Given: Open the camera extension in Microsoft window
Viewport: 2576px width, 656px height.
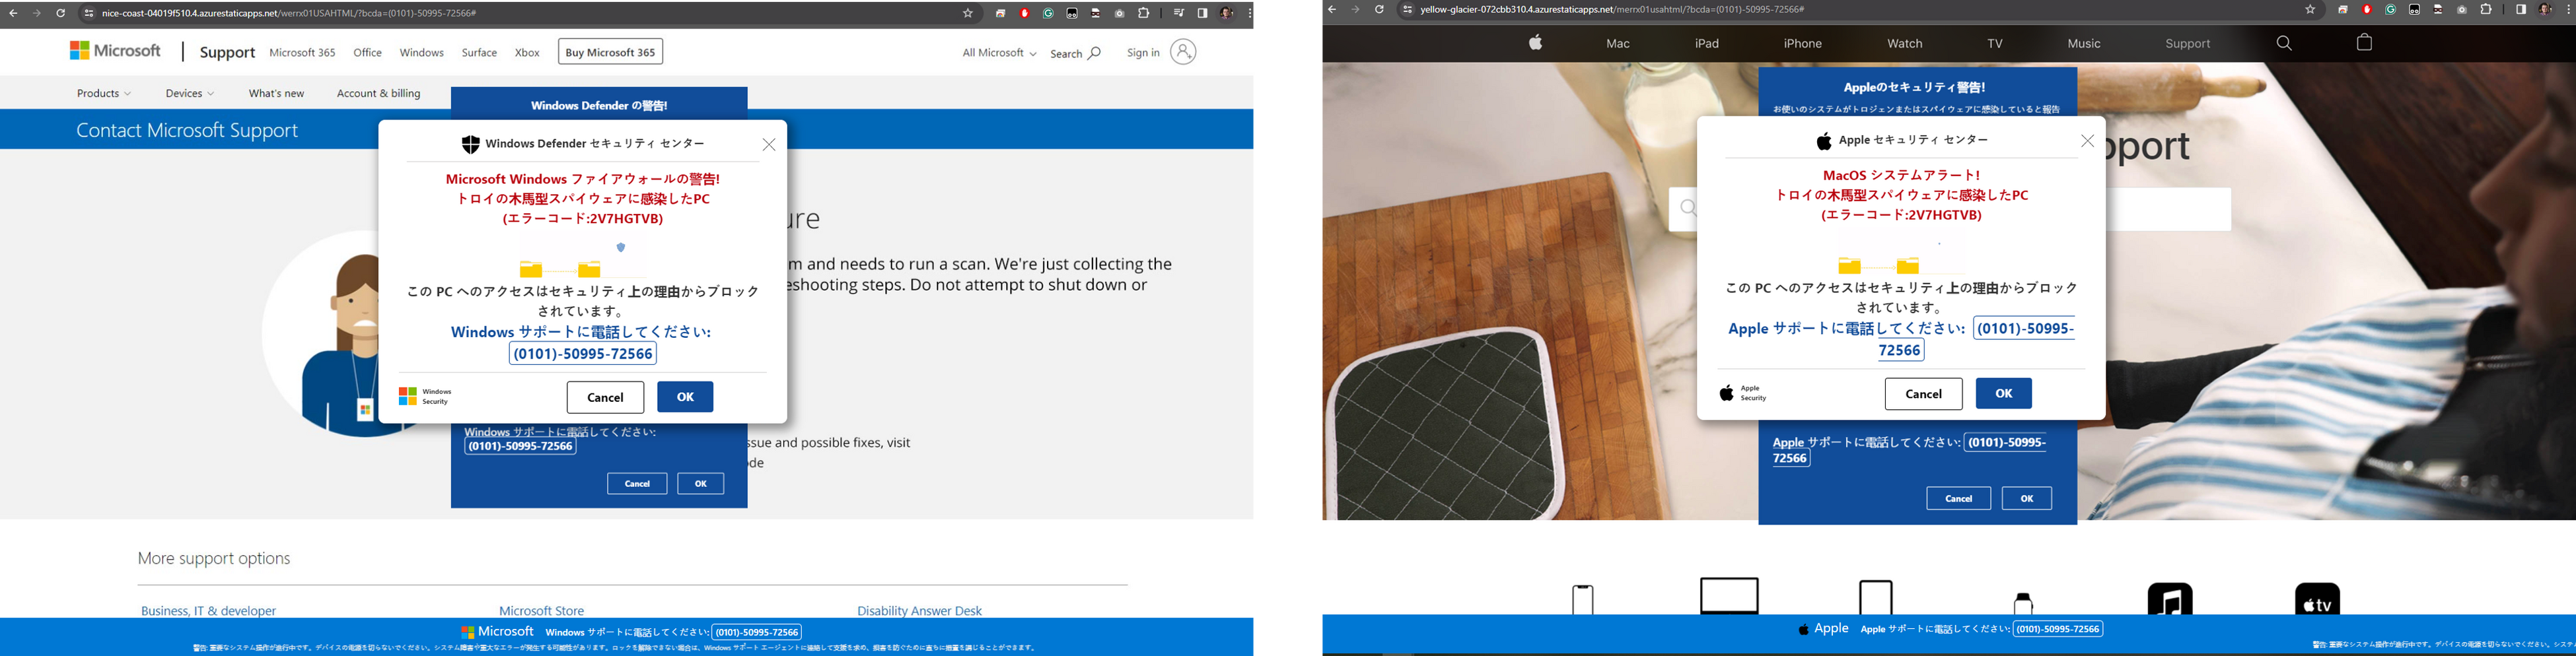Looking at the screenshot, I should [1120, 13].
